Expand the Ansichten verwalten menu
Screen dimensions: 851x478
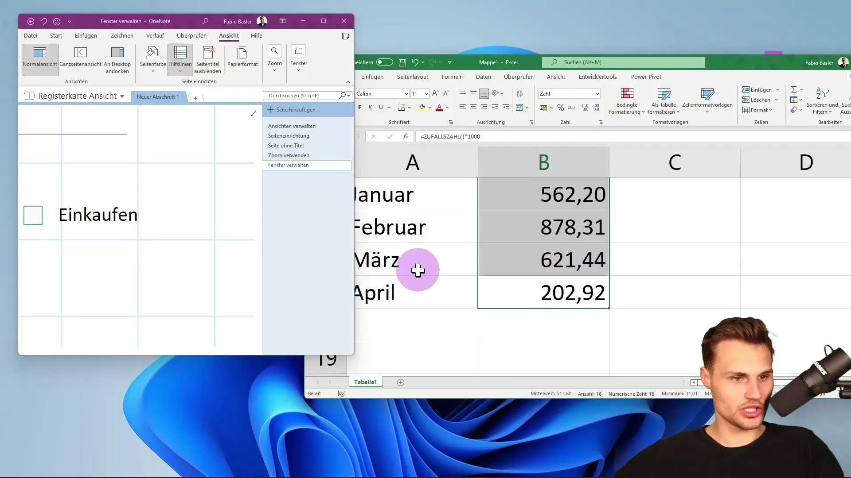[292, 126]
